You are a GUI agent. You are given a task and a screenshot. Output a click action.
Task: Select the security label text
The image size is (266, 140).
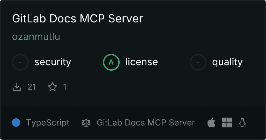(x=53, y=62)
